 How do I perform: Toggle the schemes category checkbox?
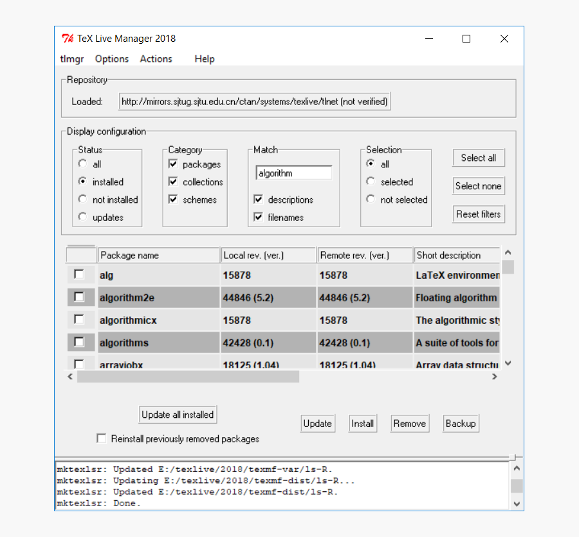pyautogui.click(x=173, y=199)
